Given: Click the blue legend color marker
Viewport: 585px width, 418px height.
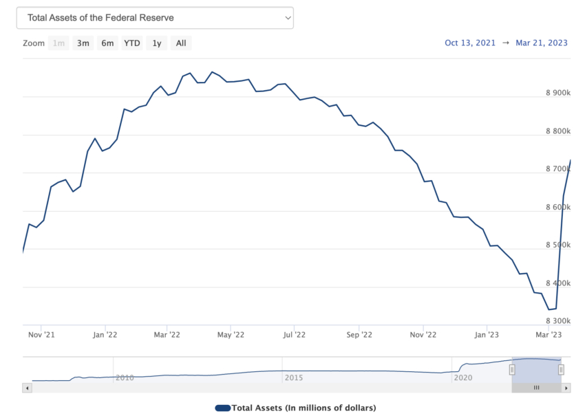Looking at the screenshot, I should point(223,408).
